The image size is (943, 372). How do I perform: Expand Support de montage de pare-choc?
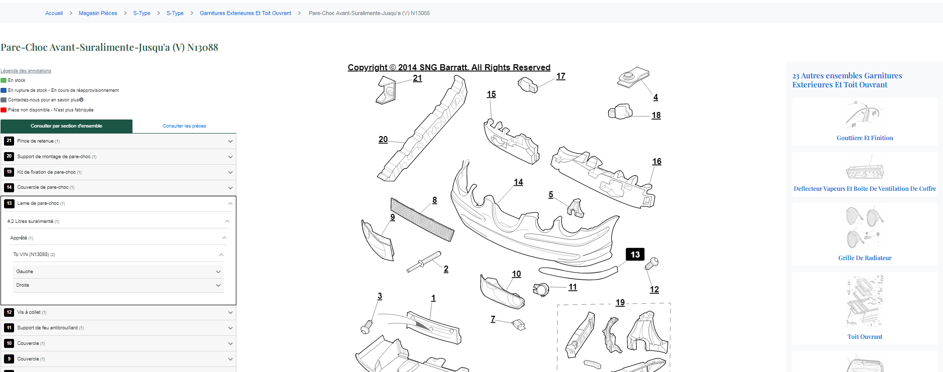pos(230,157)
